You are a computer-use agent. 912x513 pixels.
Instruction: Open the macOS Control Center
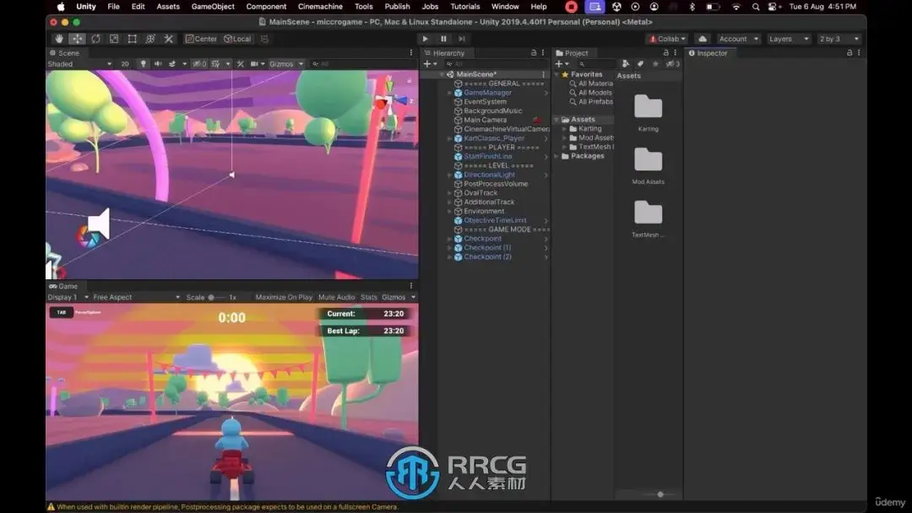[773, 7]
